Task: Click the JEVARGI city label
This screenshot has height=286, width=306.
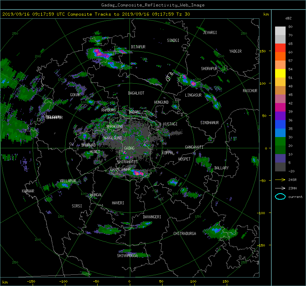Action: (x=210, y=33)
